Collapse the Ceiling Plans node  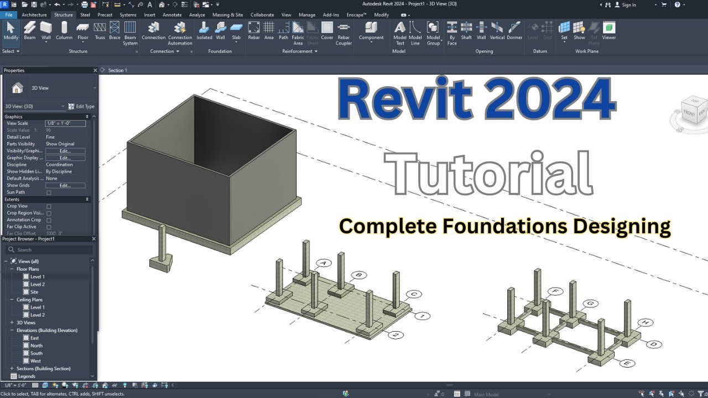click(12, 300)
